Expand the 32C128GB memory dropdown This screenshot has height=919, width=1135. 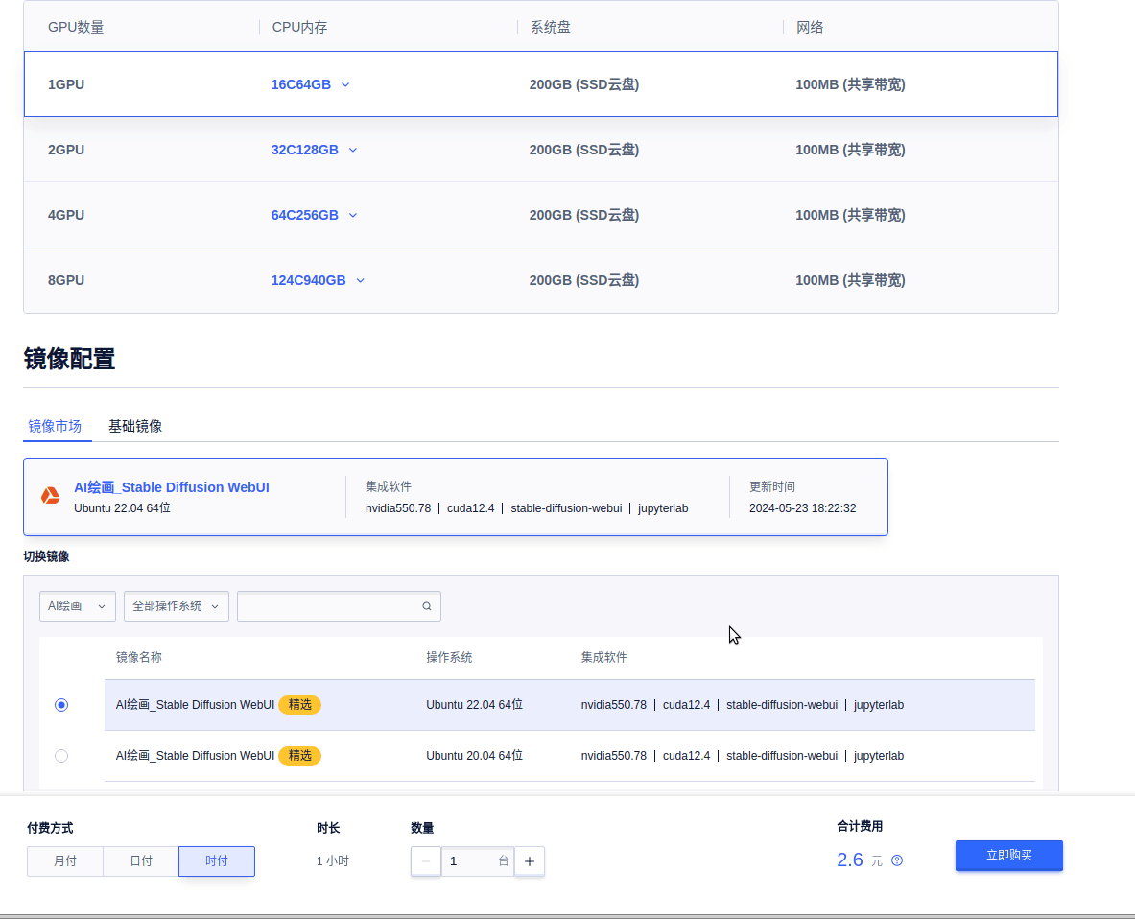[x=314, y=150]
